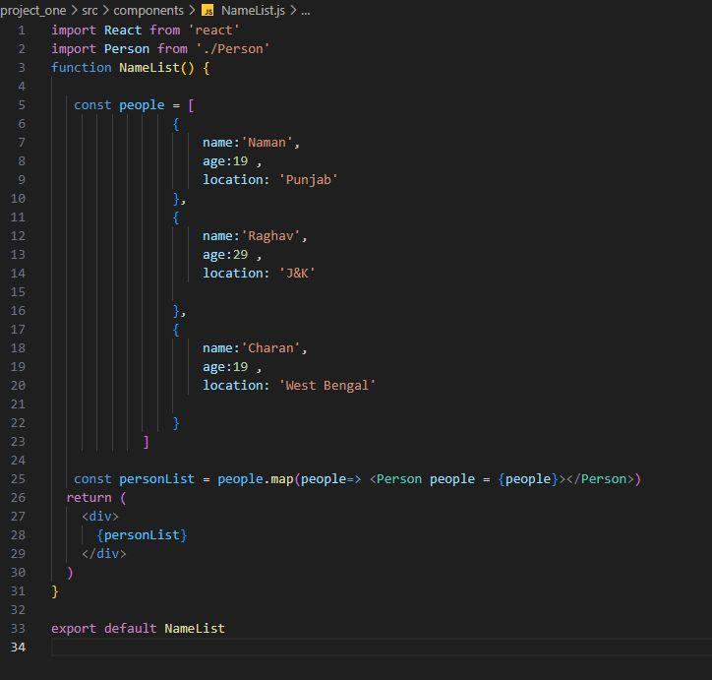The height and width of the screenshot is (680, 712).
Task: Click the 'return' keyword
Action: 89,498
